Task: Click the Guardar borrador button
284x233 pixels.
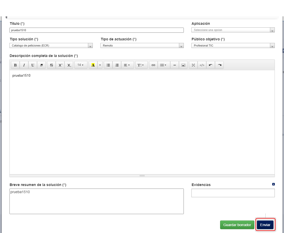Action: click(x=237, y=225)
